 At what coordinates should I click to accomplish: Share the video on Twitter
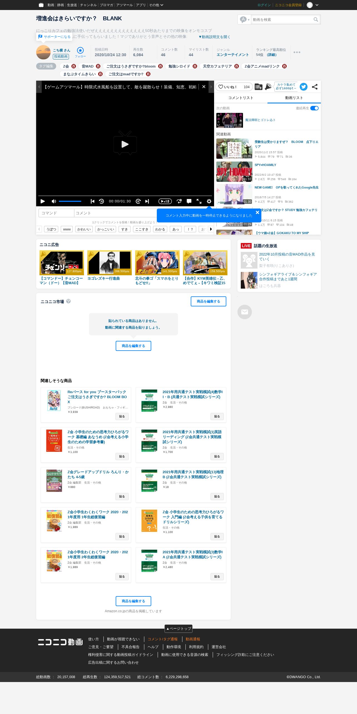(304, 87)
